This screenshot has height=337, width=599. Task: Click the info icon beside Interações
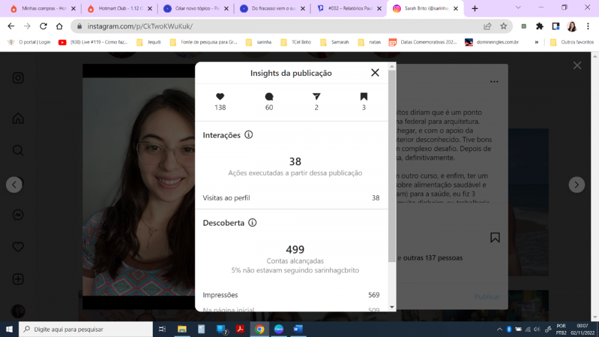pyautogui.click(x=249, y=135)
